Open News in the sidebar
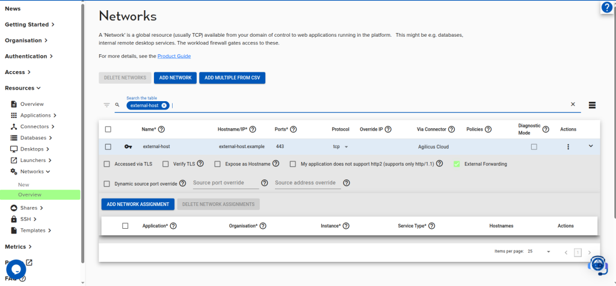The height and width of the screenshot is (286, 616). [13, 8]
